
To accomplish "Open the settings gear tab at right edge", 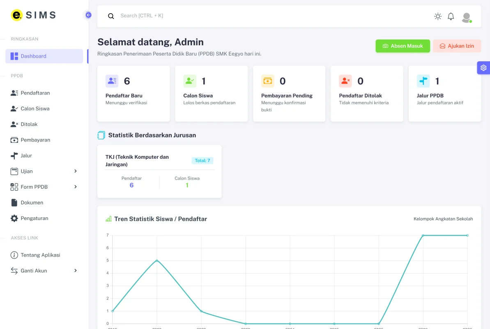I will 483,67.
